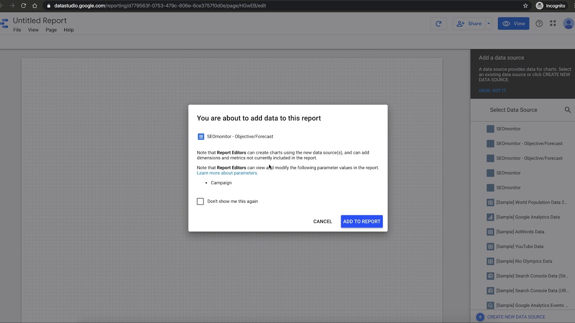Image resolution: width=575 pixels, height=323 pixels.
Task: Click the search icon in Select Data Source
Action: 567,110
